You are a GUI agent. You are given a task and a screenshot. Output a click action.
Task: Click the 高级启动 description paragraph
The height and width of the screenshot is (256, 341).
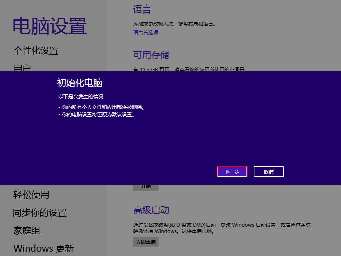click(x=221, y=228)
